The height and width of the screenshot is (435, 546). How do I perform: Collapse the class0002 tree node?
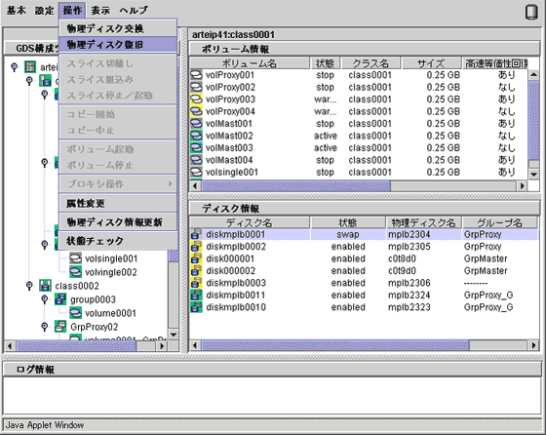(29, 286)
